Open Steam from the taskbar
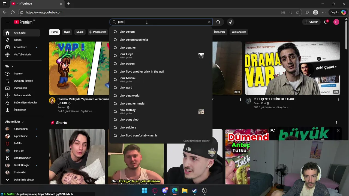349x196 pixels. (195, 191)
